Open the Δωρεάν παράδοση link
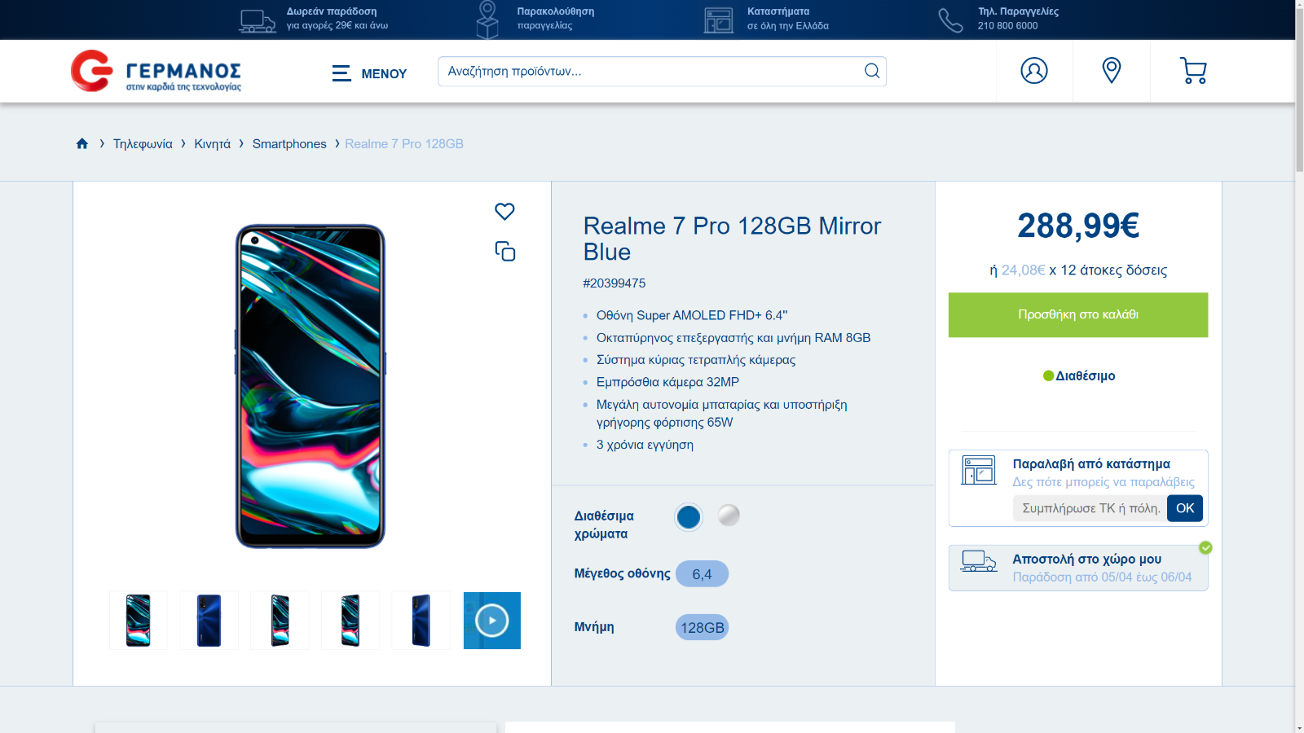Screen dimensions: 1304x733 pyautogui.click(x=337, y=19)
